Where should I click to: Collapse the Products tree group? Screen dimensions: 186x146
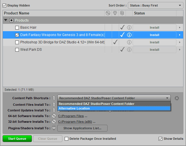point(6,20)
